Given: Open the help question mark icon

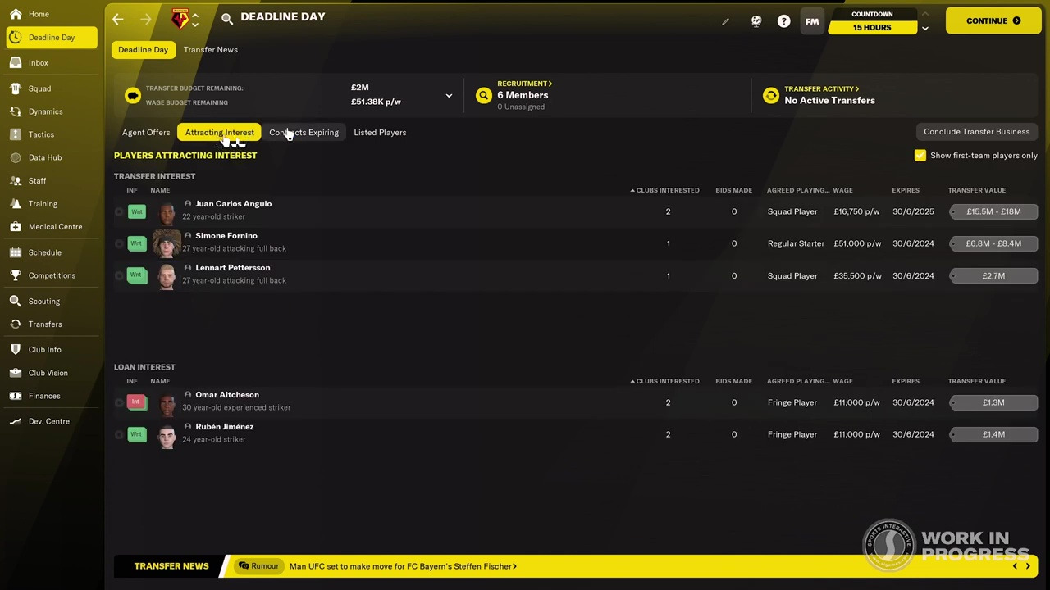Looking at the screenshot, I should click(x=783, y=21).
